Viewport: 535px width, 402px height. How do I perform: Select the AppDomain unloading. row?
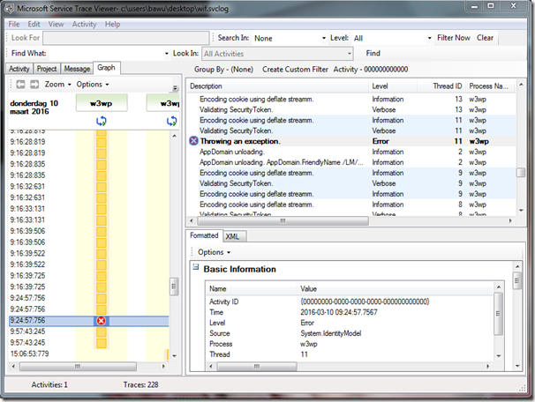tap(351, 152)
